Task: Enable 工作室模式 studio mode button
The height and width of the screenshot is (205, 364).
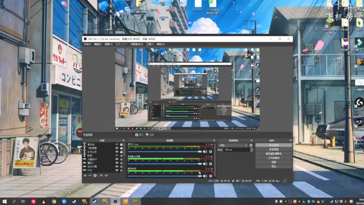Action: point(274,158)
